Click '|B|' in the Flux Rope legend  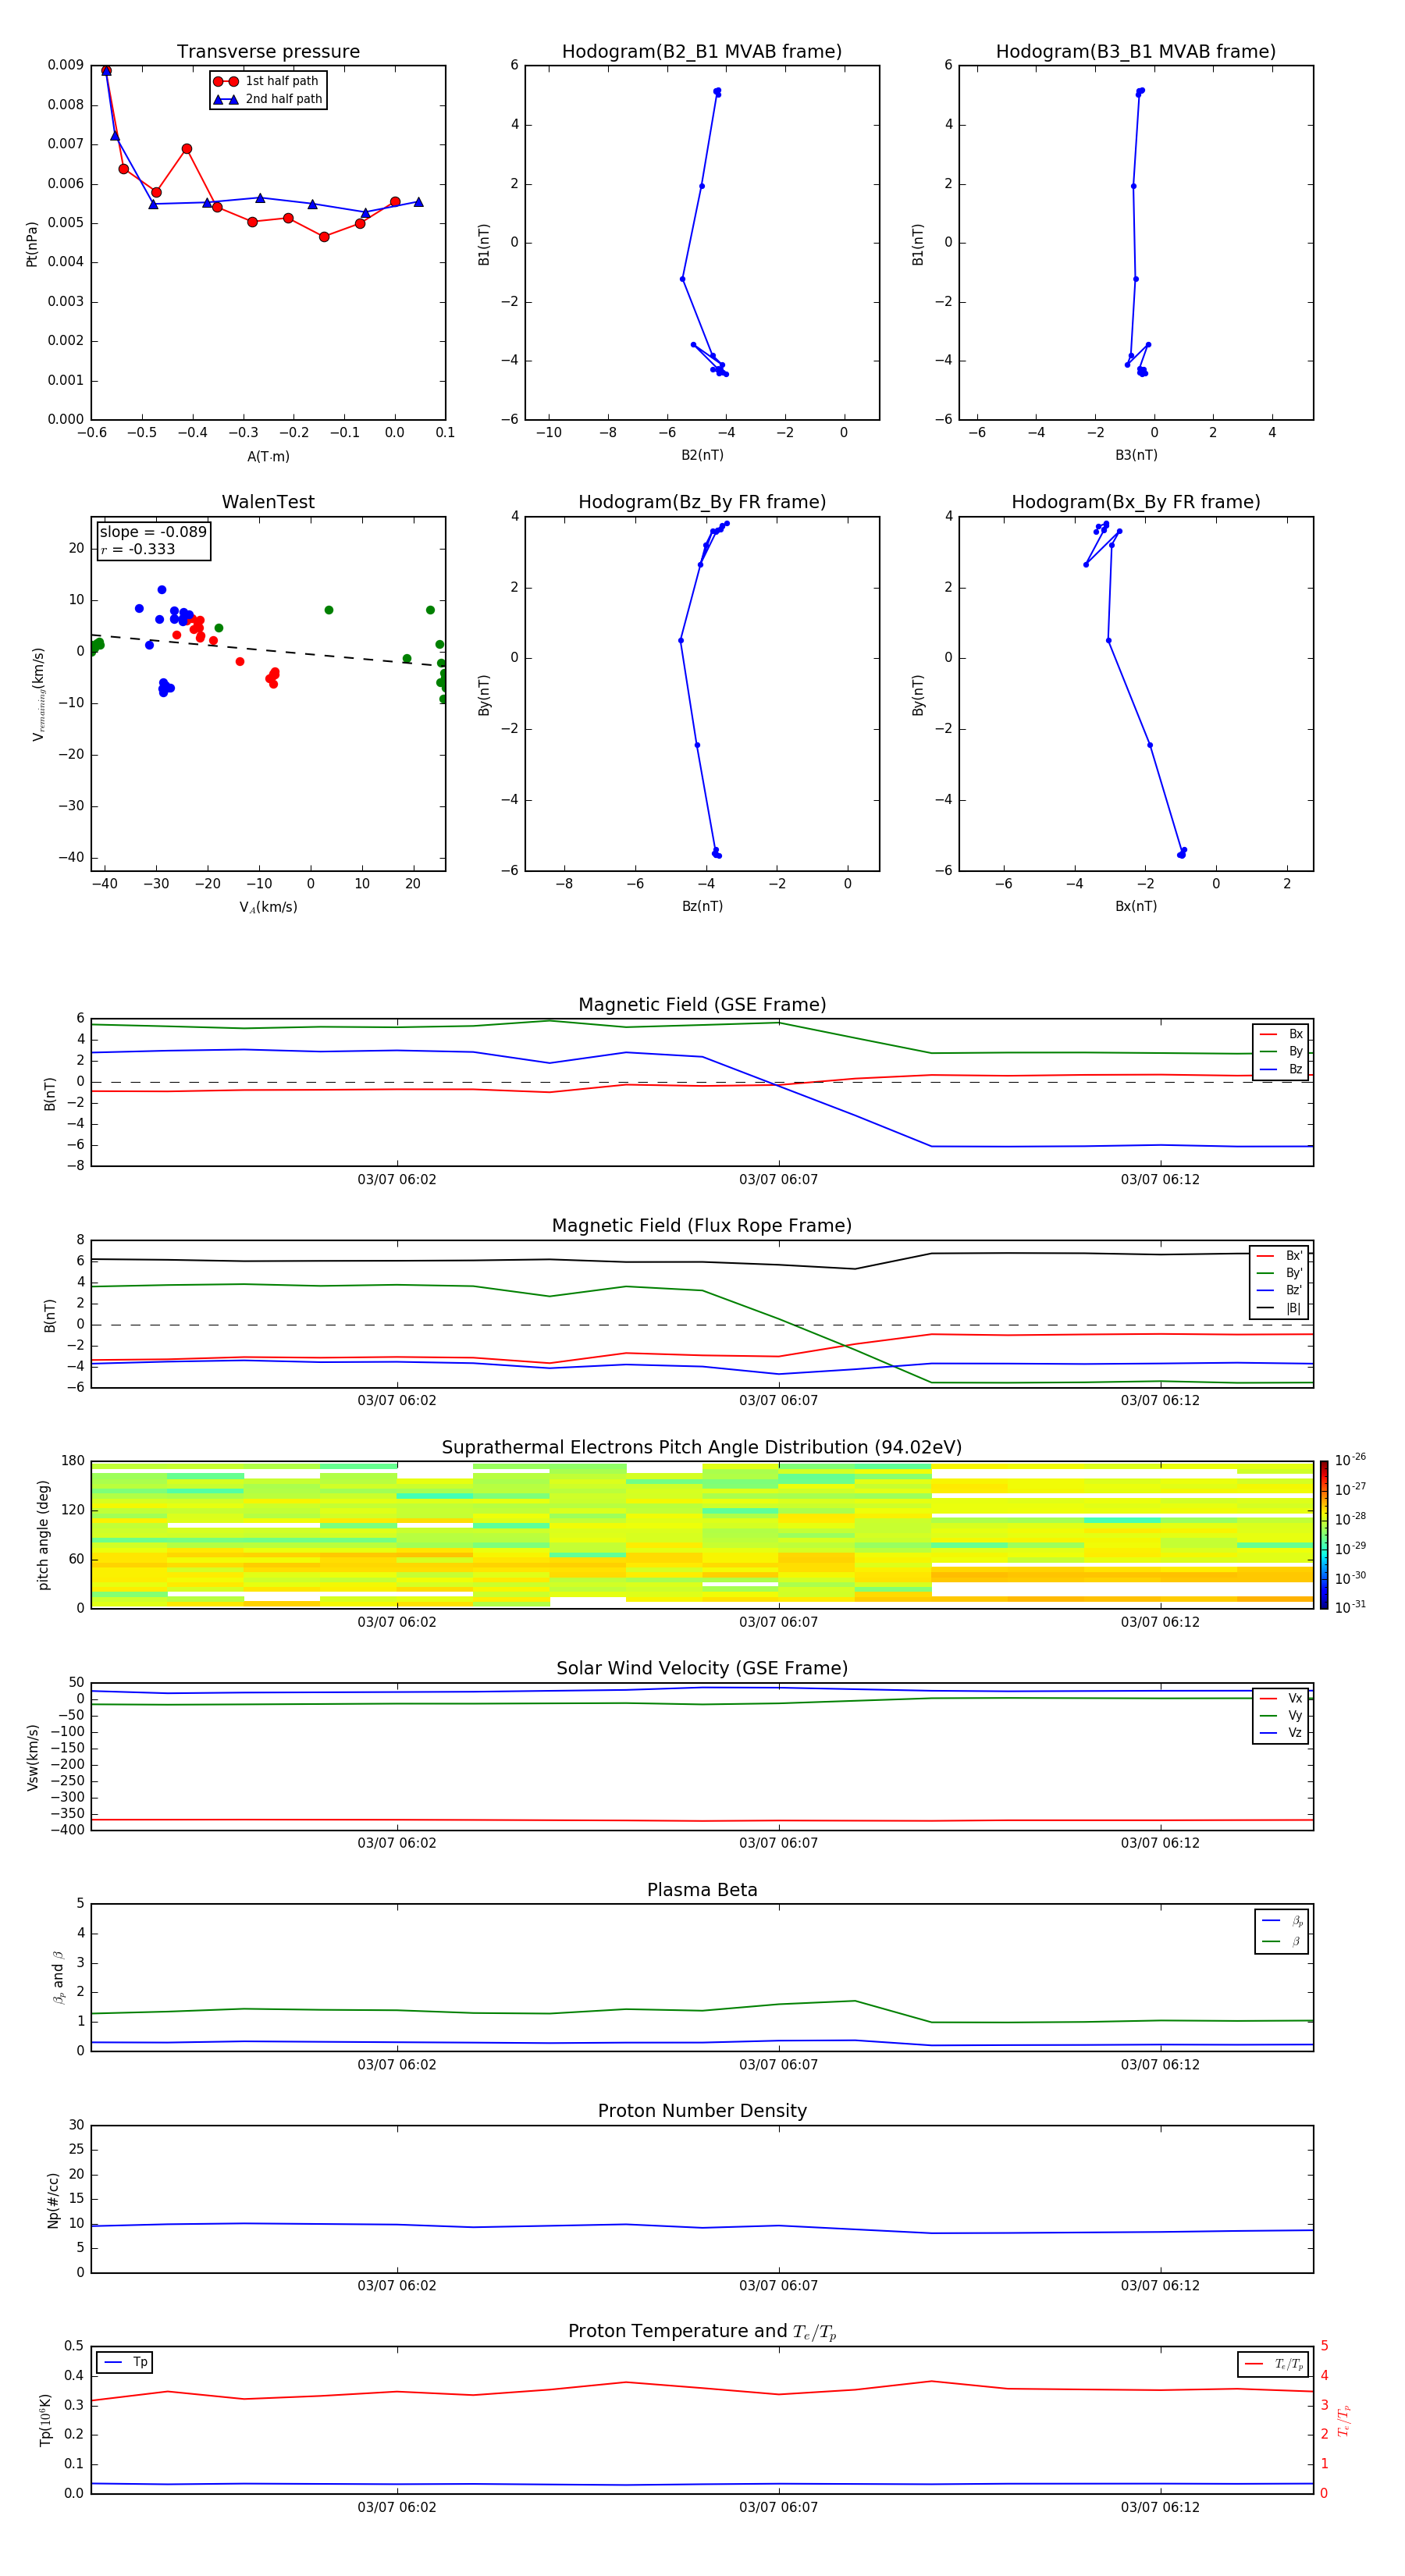1293,1308
